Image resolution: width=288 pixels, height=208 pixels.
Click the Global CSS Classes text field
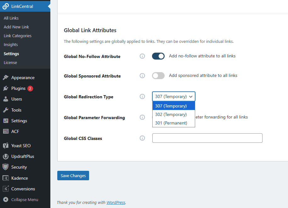(207, 138)
